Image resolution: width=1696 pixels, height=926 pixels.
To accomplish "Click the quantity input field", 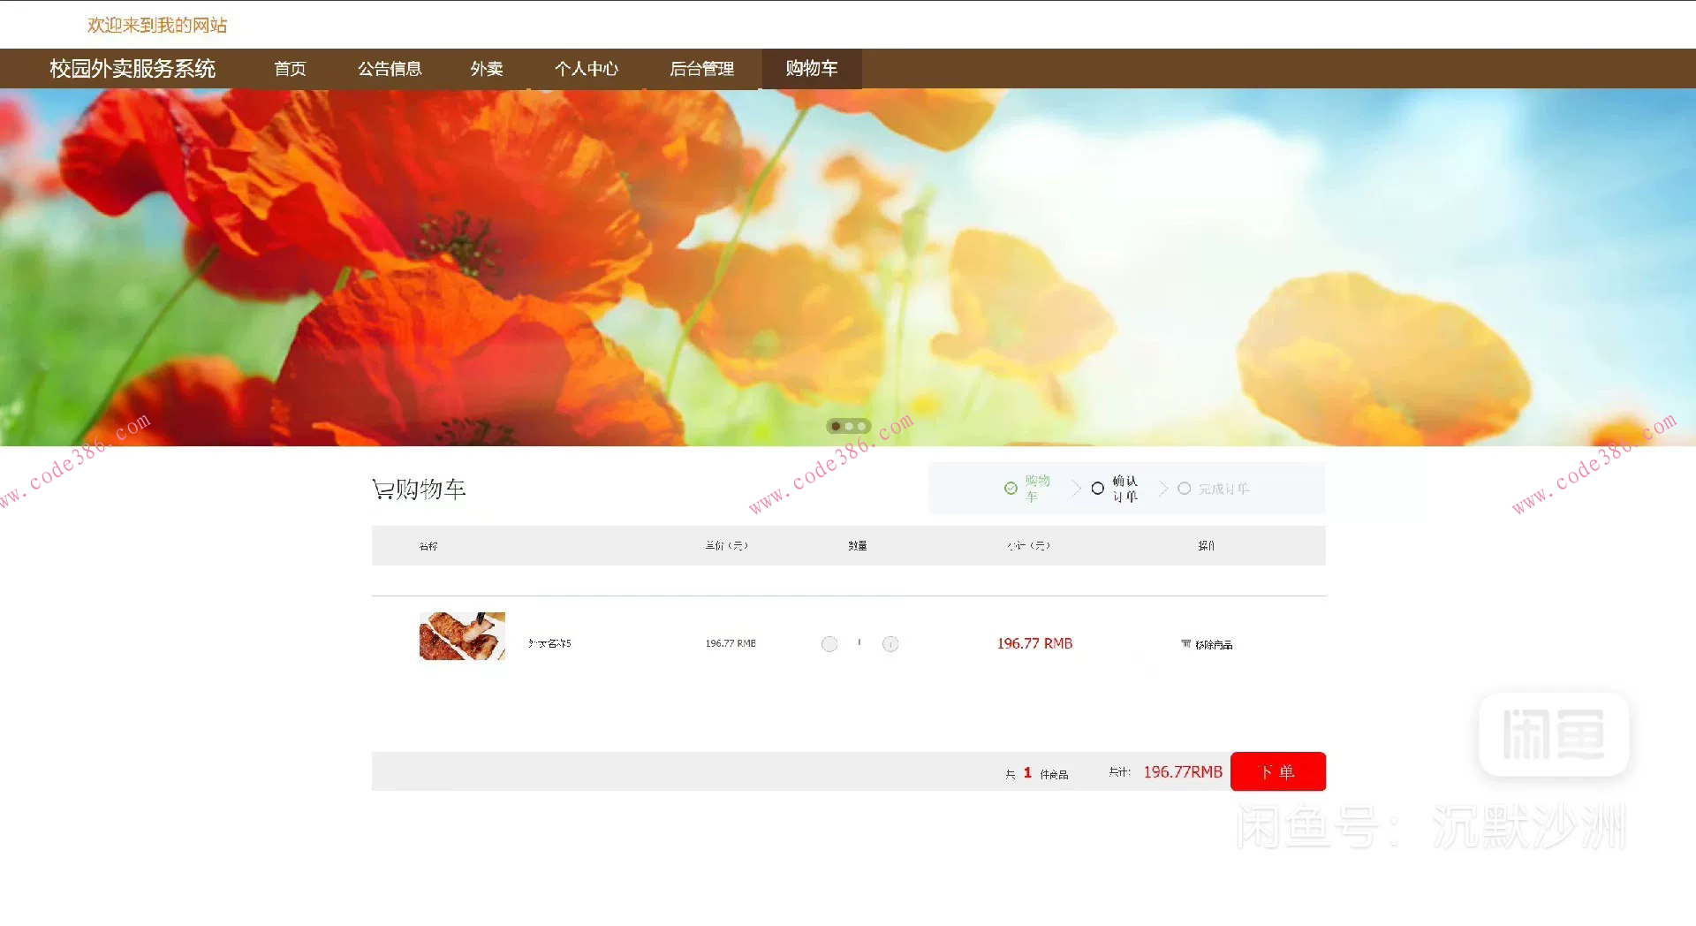I will [859, 644].
